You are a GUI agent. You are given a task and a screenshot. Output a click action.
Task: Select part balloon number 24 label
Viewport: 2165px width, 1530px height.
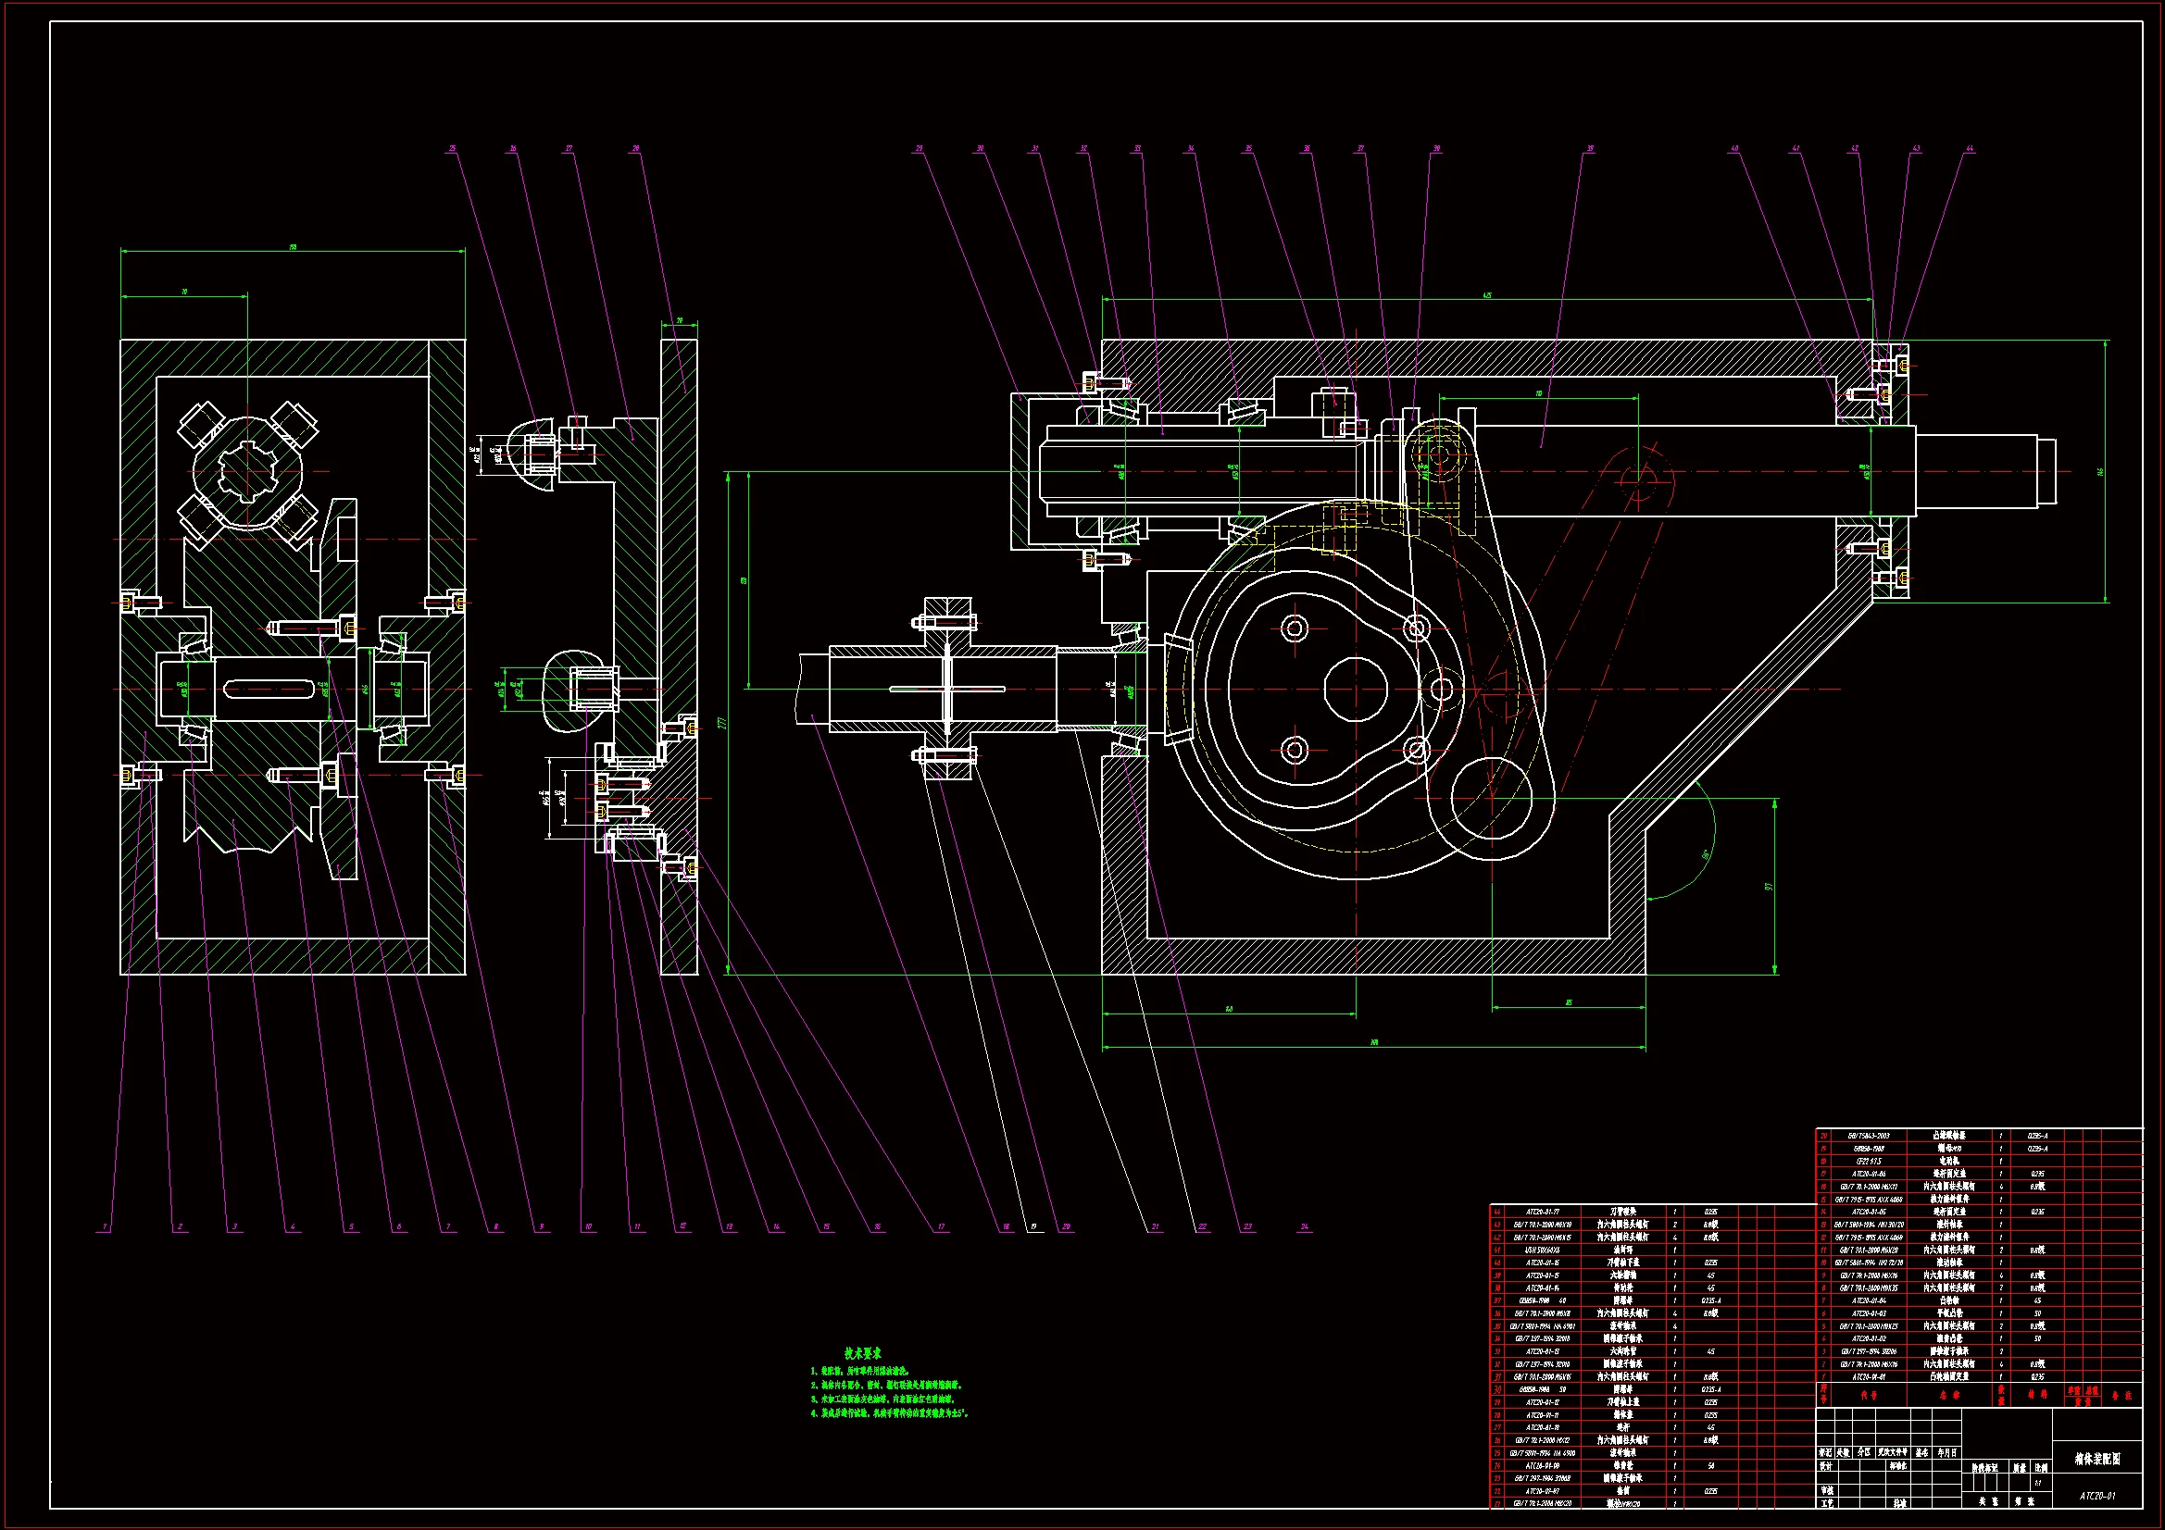click(x=1305, y=1227)
